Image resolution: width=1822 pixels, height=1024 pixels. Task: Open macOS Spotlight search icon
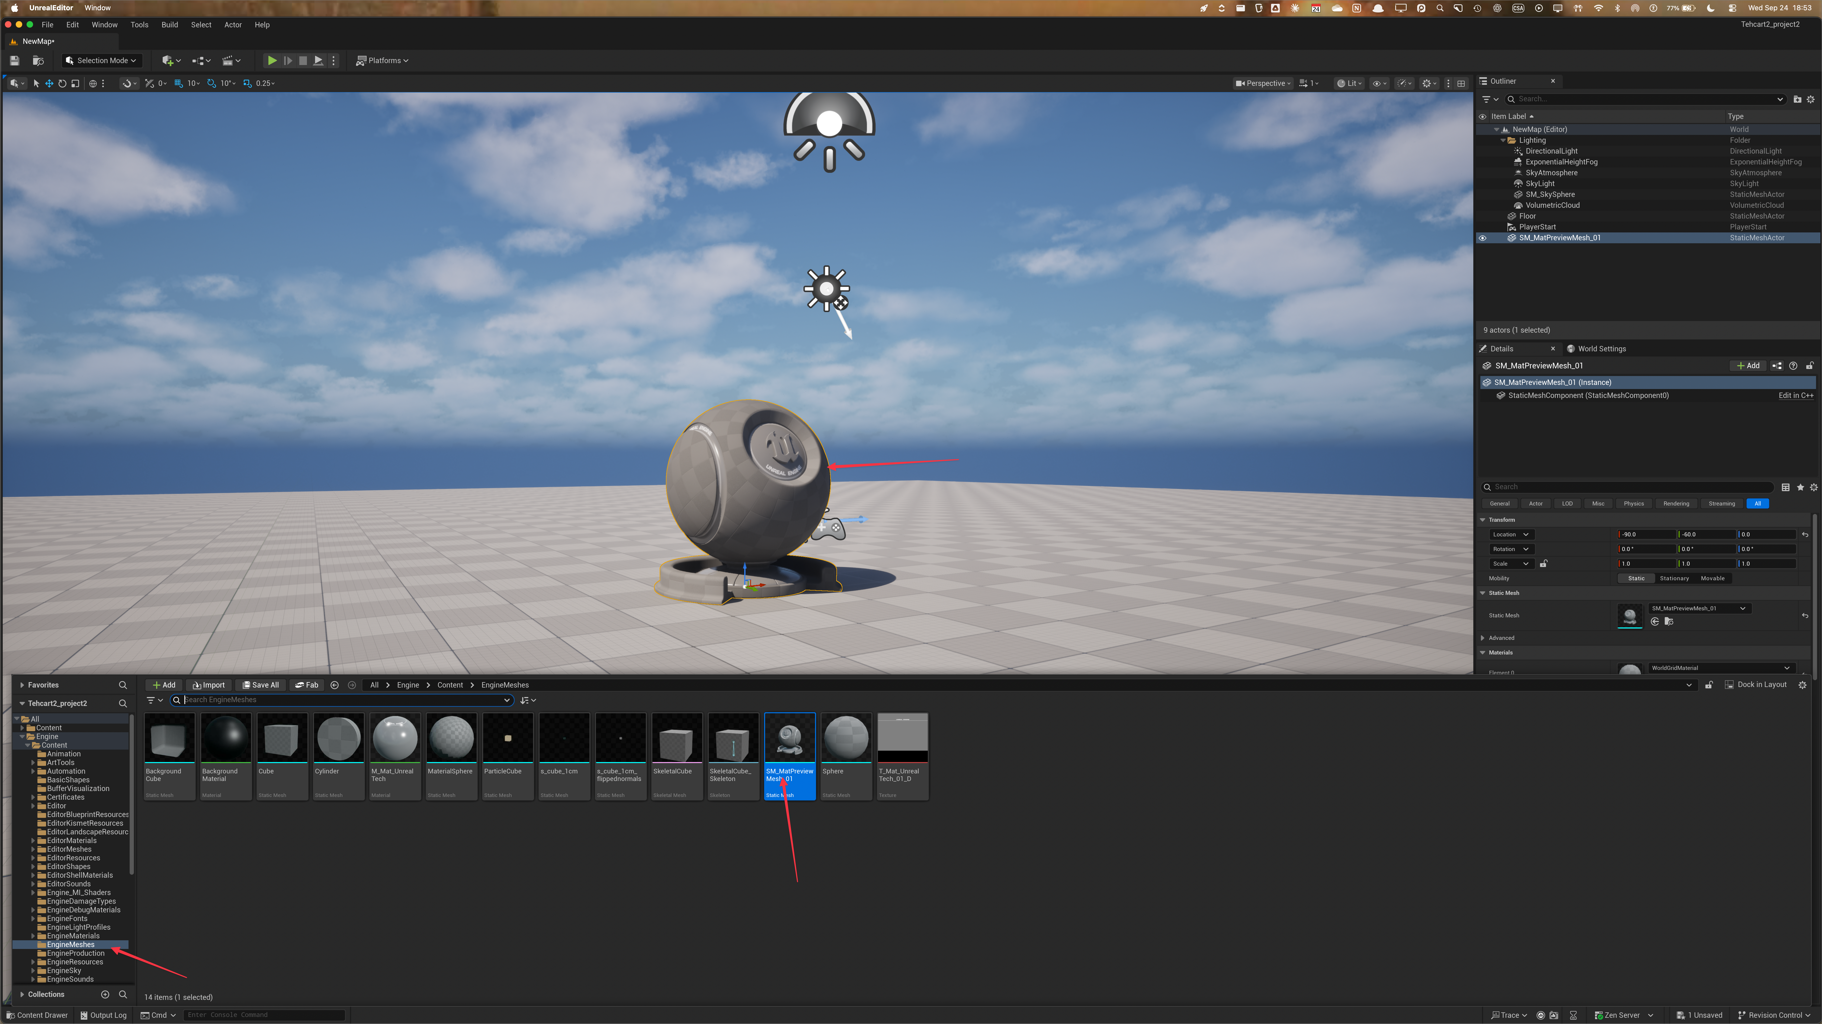(1439, 8)
